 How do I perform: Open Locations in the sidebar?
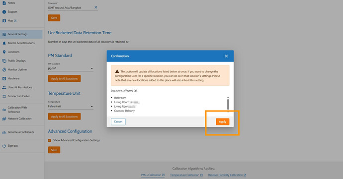13,52
